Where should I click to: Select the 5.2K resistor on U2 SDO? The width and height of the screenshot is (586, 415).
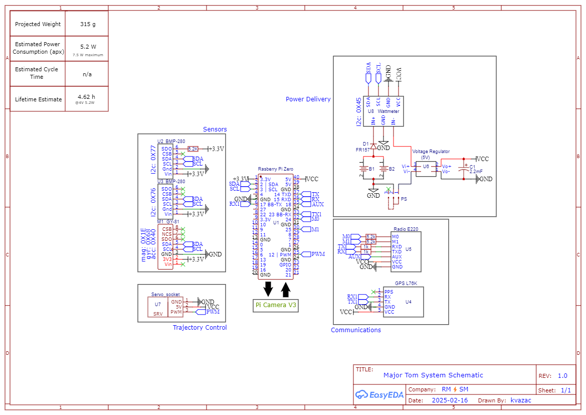pos(193,149)
